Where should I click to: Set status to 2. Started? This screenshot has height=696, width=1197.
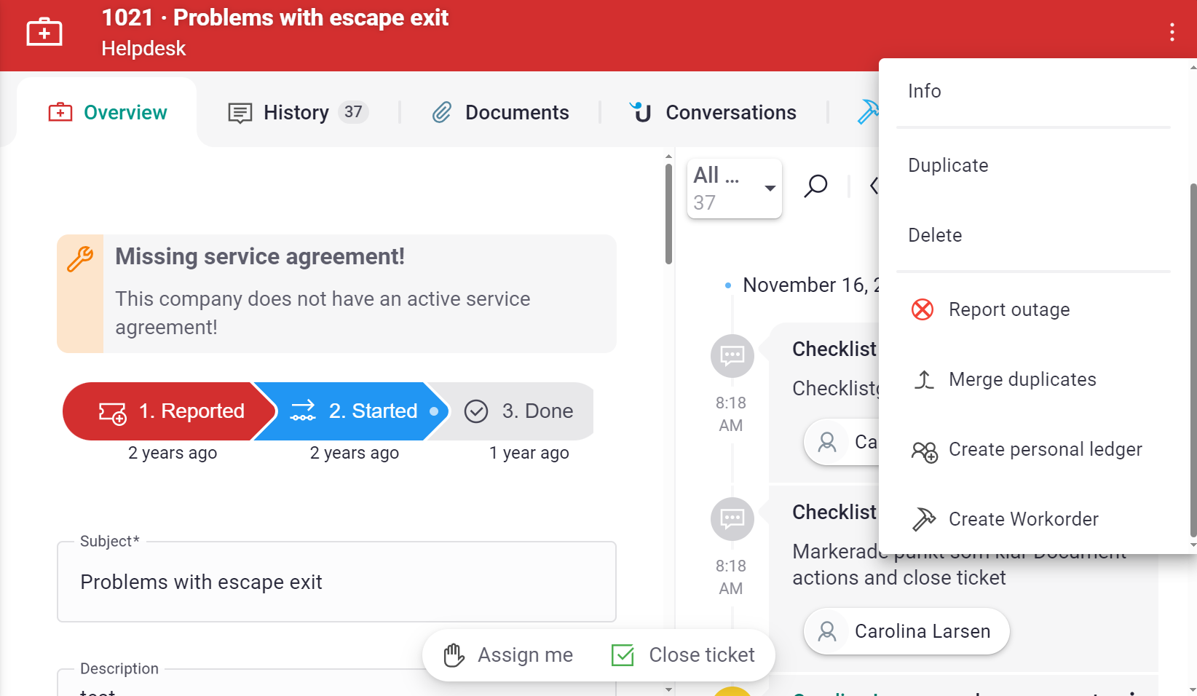(355, 411)
